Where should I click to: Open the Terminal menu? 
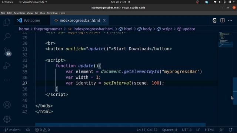point(52,13)
